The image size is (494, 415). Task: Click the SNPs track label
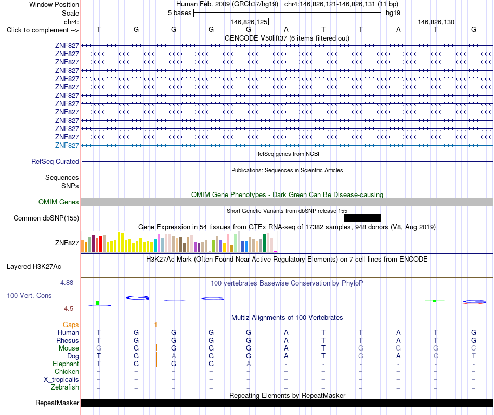(70, 186)
